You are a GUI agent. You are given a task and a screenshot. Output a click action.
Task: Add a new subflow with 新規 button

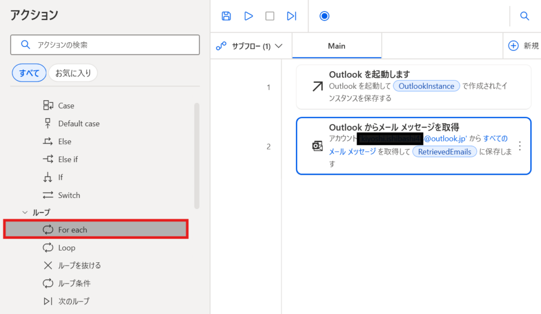(523, 46)
